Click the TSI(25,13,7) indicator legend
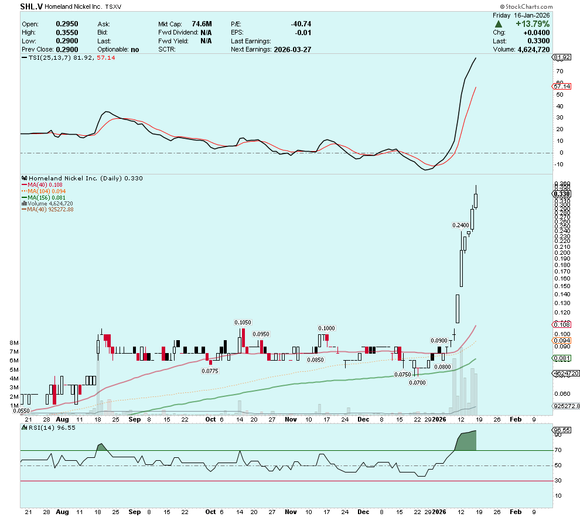This screenshot has width=580, height=517. (x=68, y=58)
